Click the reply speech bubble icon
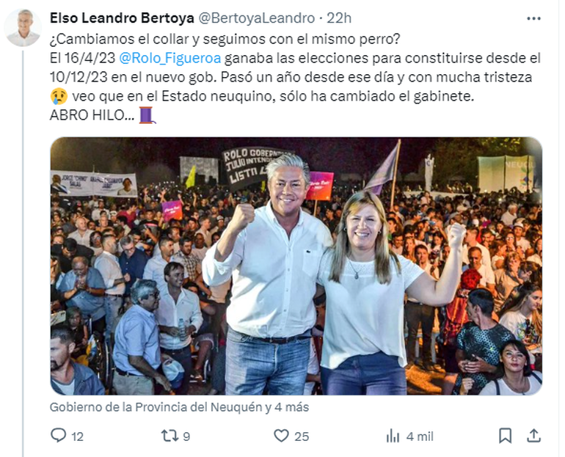 (x=59, y=436)
